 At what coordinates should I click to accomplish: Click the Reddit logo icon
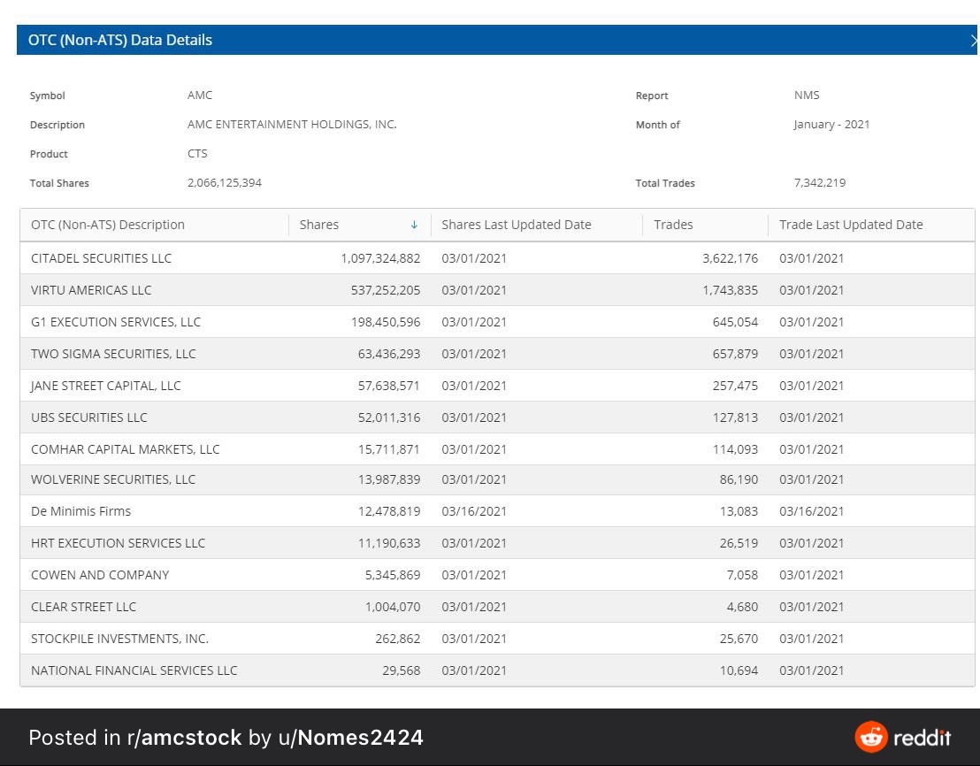[x=870, y=738]
